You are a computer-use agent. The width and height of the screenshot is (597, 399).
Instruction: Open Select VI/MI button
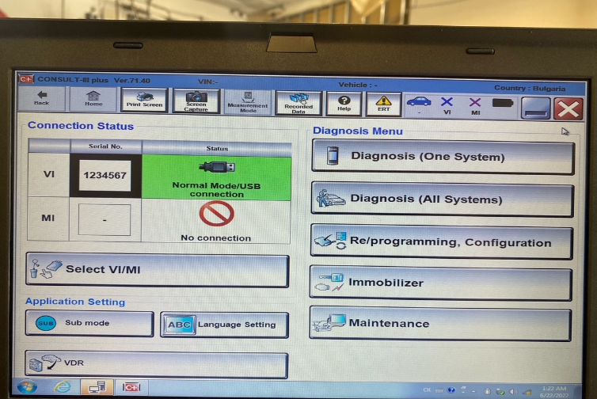(158, 269)
